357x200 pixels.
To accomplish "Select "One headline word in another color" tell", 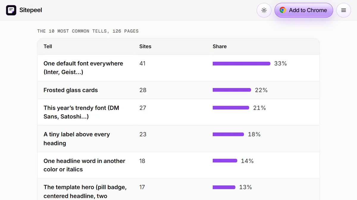I will tap(84, 165).
